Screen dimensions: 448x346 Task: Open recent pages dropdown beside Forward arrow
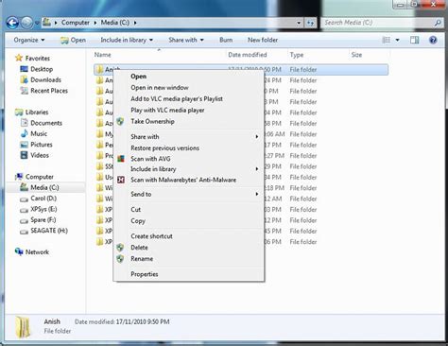[37, 23]
